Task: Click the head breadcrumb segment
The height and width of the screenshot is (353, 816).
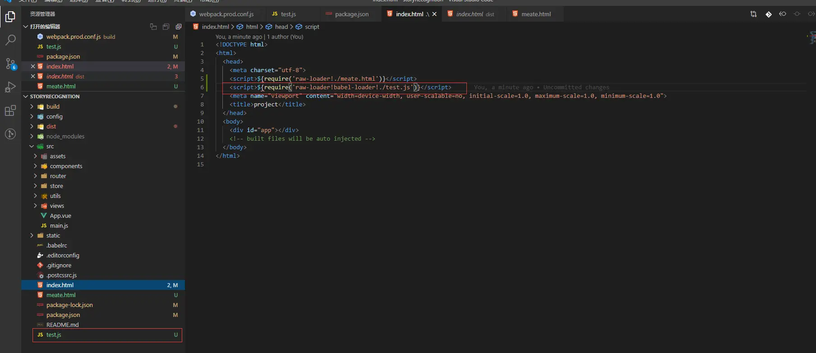Action: tap(277, 27)
